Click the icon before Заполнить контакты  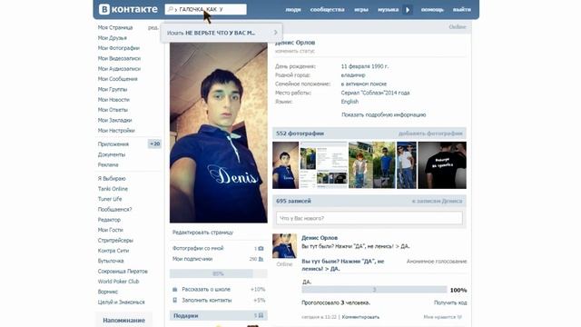pos(175,301)
